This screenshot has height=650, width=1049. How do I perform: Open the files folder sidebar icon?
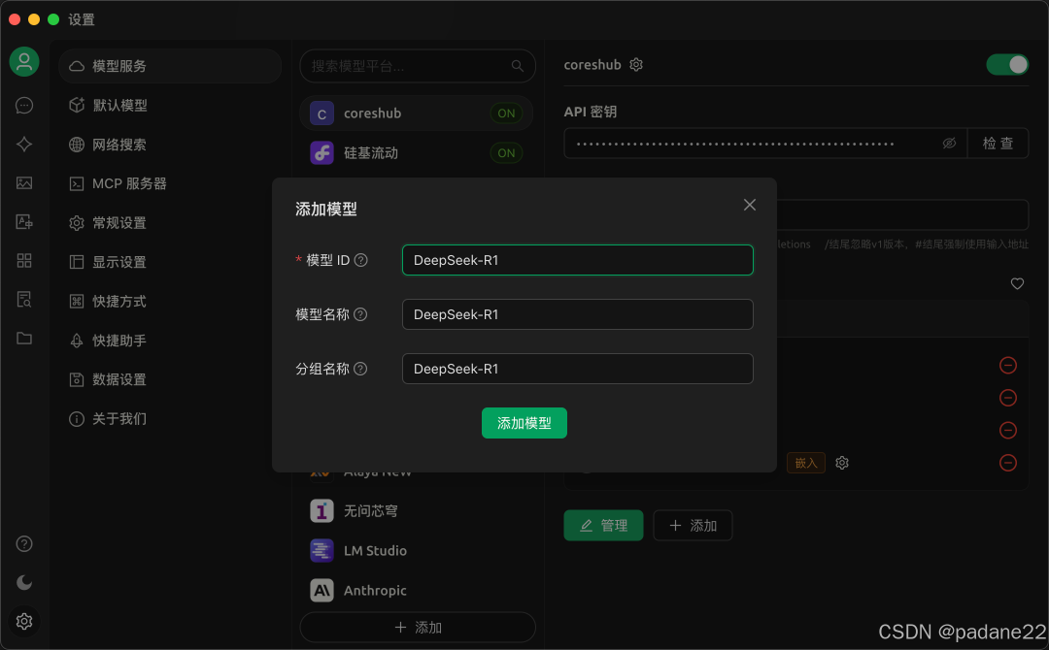coord(24,338)
